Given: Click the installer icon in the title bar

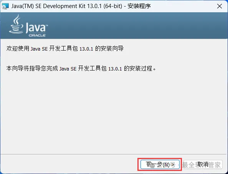Looking at the screenshot, I should [5, 6].
